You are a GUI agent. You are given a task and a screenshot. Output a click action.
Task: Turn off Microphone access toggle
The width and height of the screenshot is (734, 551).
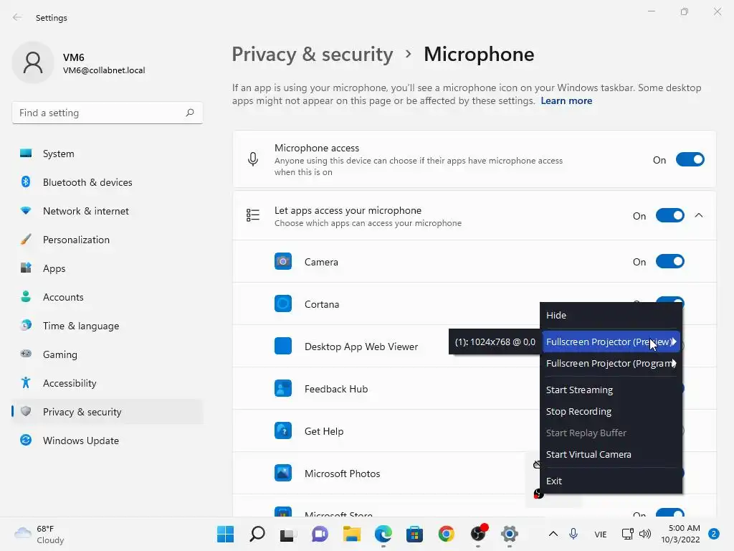point(690,160)
